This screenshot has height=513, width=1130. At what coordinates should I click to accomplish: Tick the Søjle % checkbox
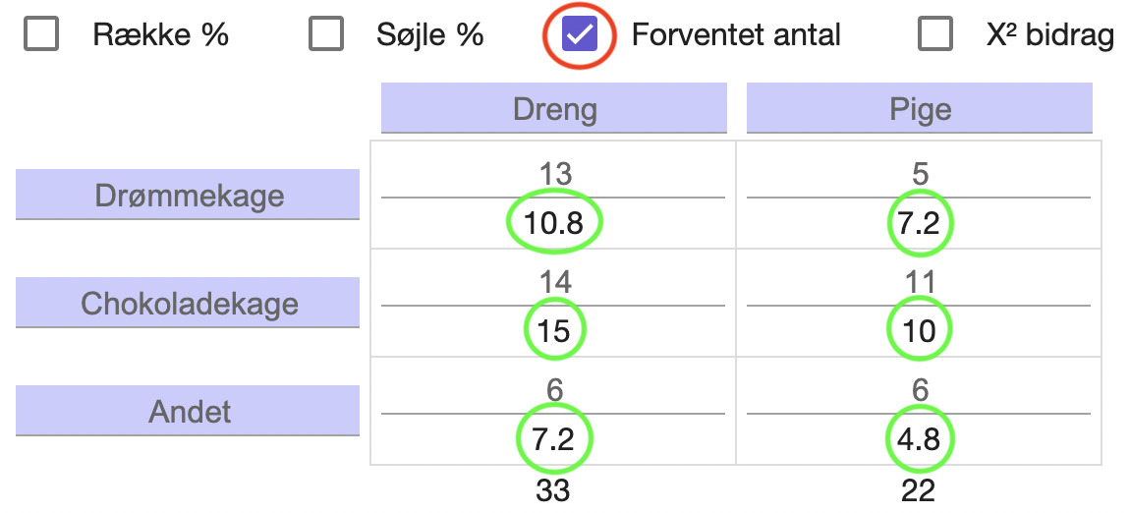[x=326, y=33]
